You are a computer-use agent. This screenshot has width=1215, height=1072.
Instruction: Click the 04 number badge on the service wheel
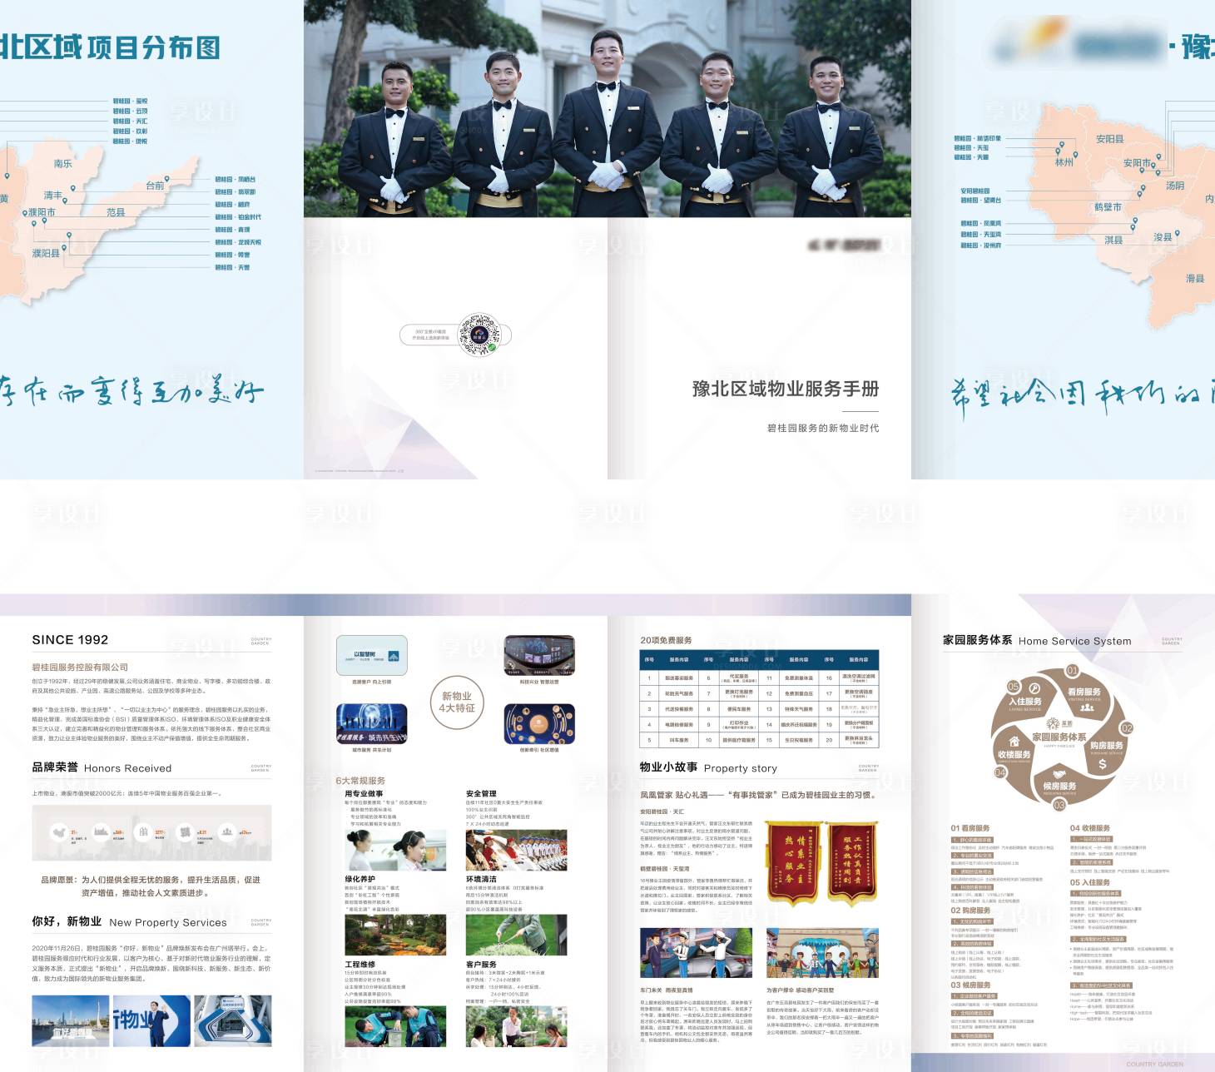tap(1000, 772)
